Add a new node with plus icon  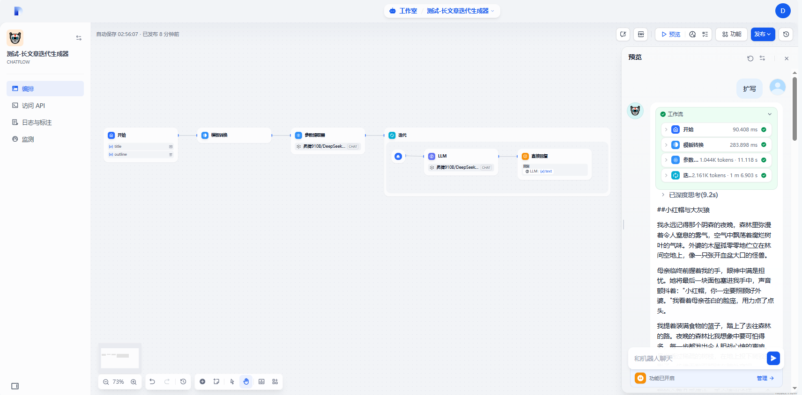coord(202,381)
